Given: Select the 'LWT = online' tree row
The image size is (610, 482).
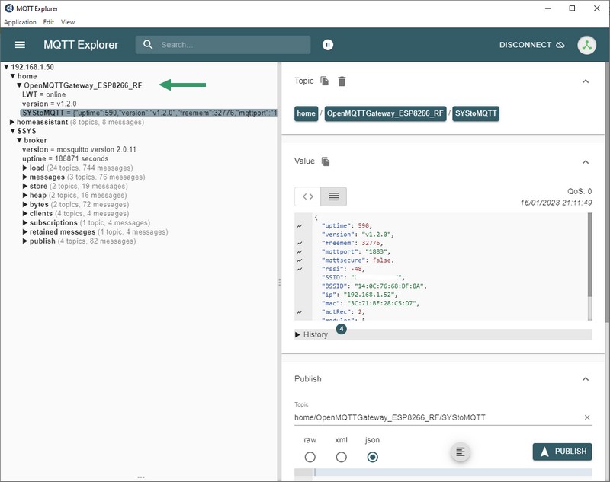Looking at the screenshot, I should pos(44,94).
